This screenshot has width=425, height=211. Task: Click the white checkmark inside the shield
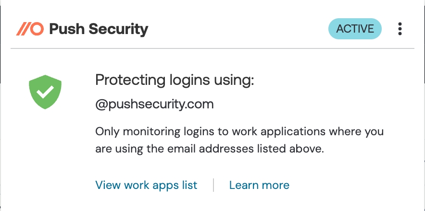click(x=45, y=91)
